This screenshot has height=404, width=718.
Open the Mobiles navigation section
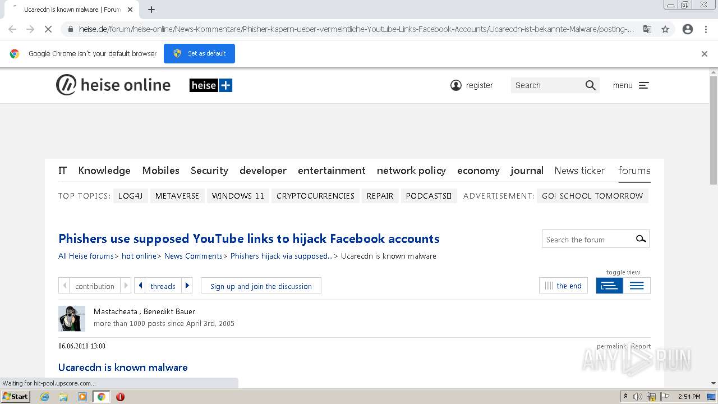160,171
